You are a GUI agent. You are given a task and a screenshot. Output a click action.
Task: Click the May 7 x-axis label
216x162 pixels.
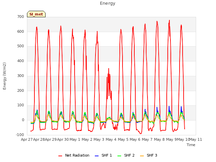point(147,139)
